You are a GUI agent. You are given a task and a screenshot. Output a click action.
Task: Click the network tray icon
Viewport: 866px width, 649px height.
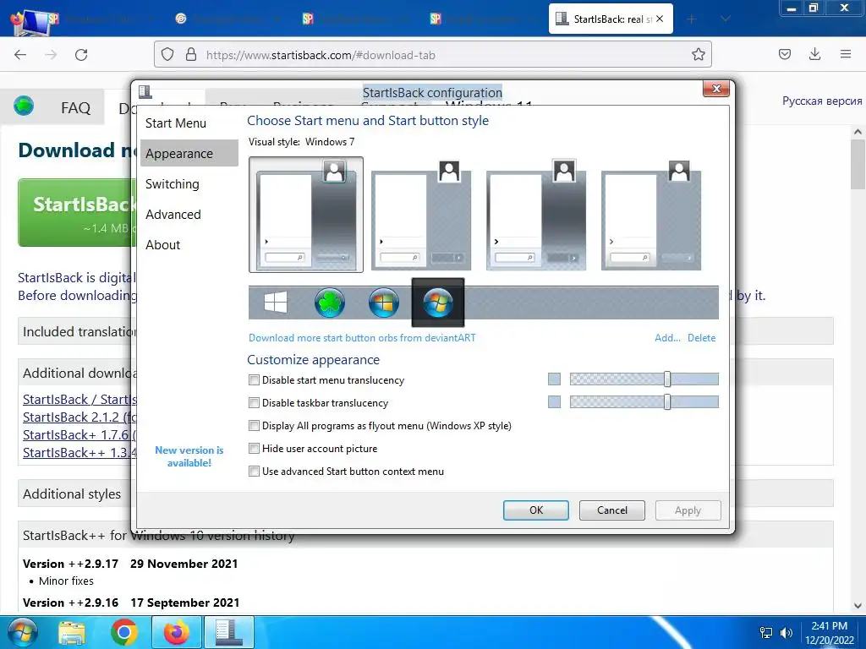click(x=766, y=633)
